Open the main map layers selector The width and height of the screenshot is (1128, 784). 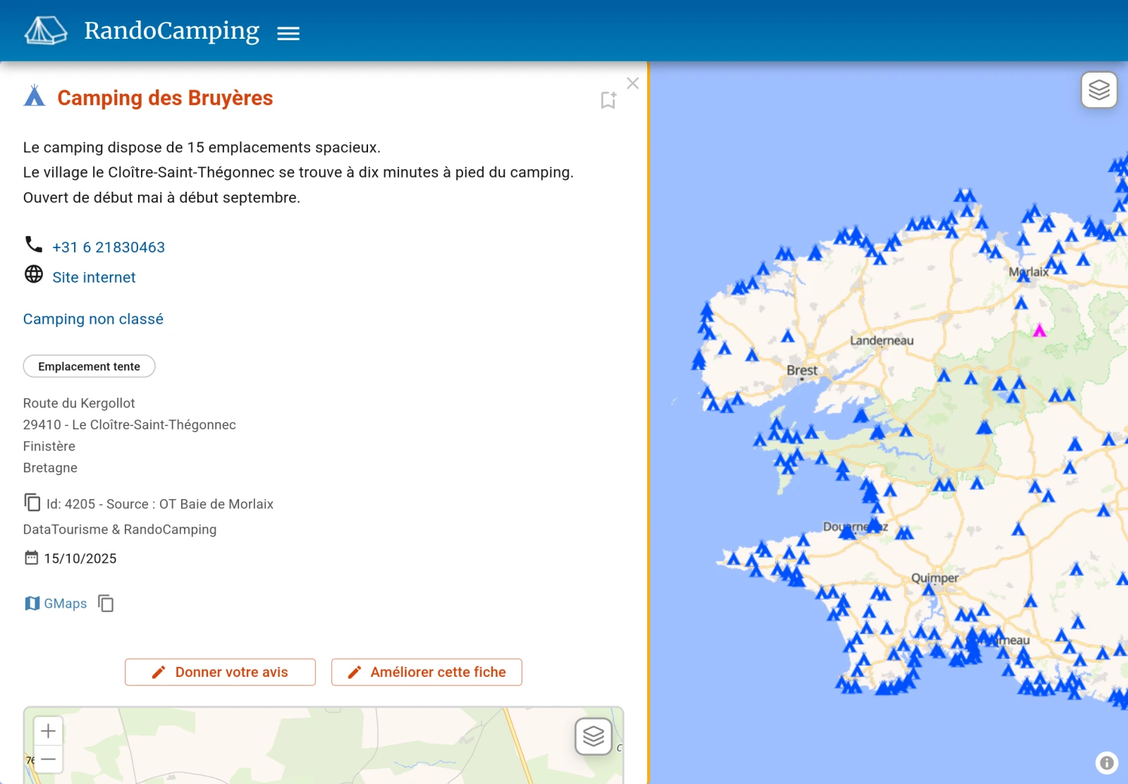[1098, 90]
